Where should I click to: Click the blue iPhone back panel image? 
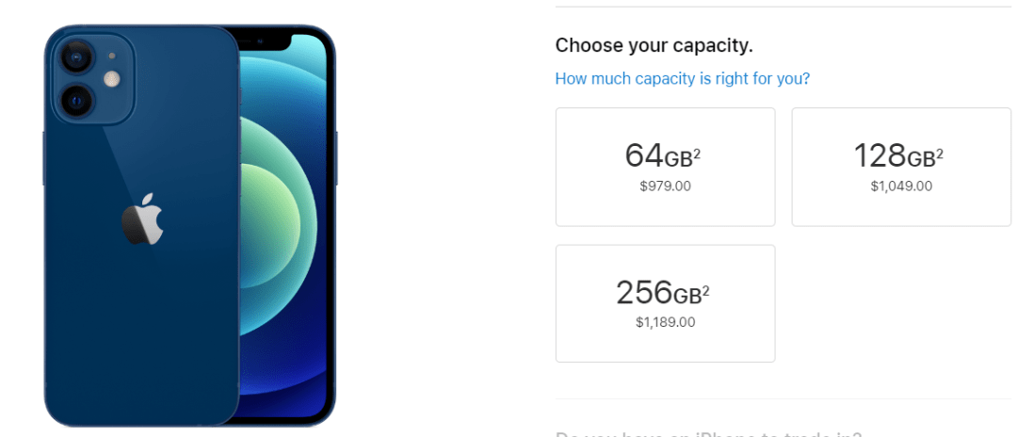141,311
